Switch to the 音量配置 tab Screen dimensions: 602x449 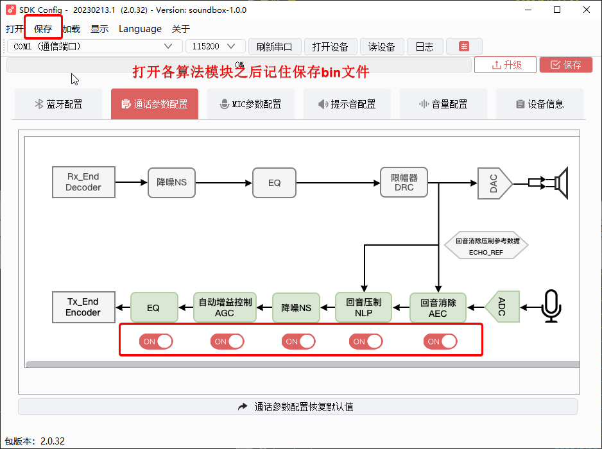click(x=443, y=104)
